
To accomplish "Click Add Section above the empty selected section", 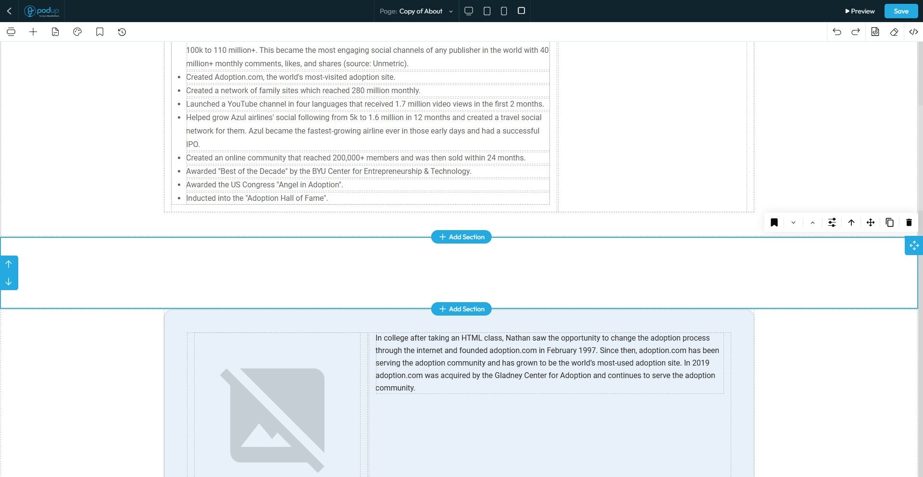I will (x=461, y=237).
